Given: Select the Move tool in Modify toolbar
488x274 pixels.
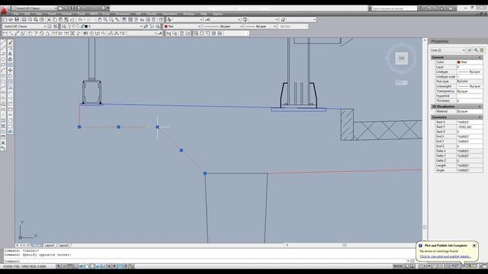Looking at the screenshot, I should [10, 71].
